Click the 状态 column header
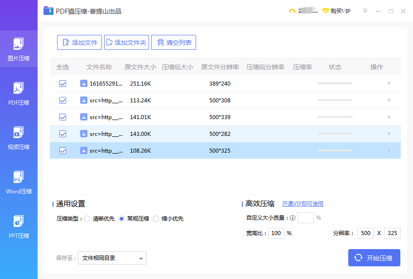Screen dimensions: 413x279 335,67
